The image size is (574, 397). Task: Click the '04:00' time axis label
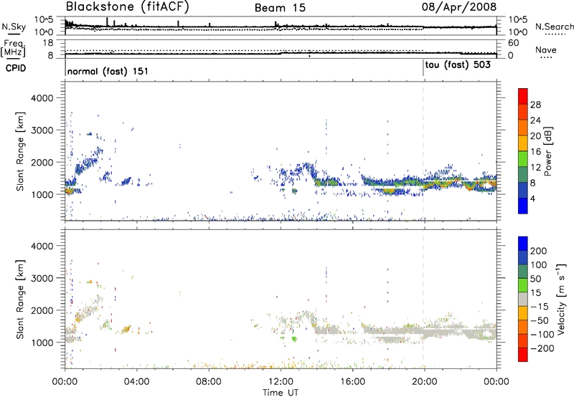pyautogui.click(x=136, y=382)
